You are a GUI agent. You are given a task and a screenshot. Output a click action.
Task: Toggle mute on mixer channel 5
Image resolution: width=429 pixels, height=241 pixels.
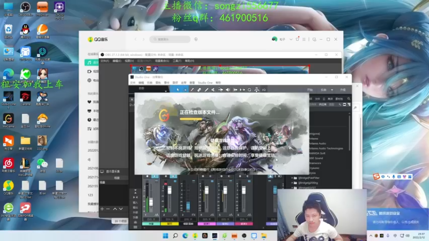click(x=221, y=177)
